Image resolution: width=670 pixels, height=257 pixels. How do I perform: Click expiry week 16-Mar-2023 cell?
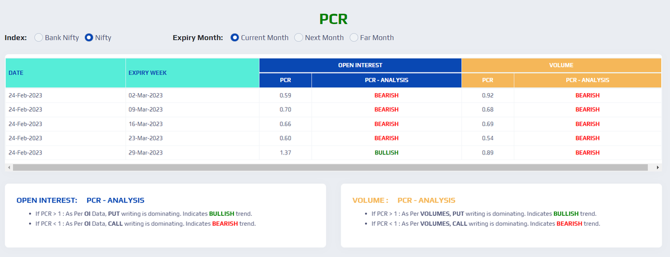click(x=193, y=124)
